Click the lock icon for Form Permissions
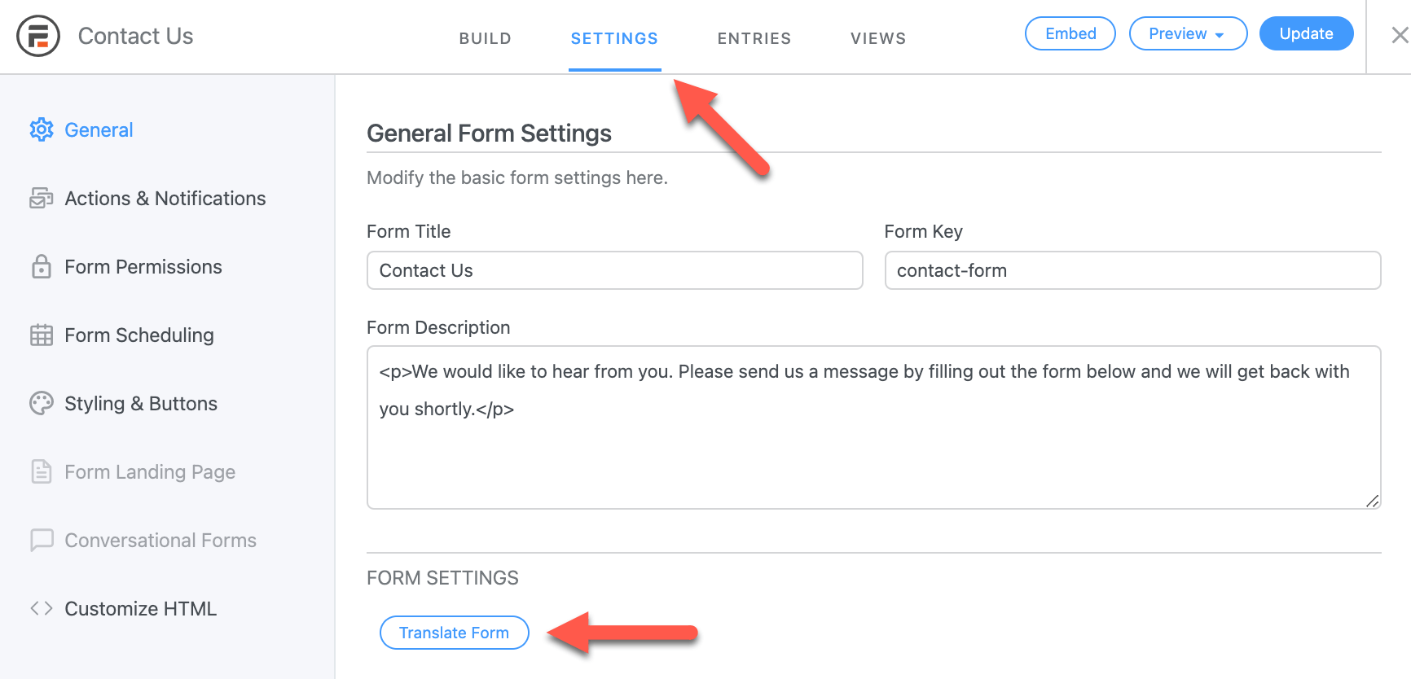The image size is (1411, 679). click(x=41, y=266)
